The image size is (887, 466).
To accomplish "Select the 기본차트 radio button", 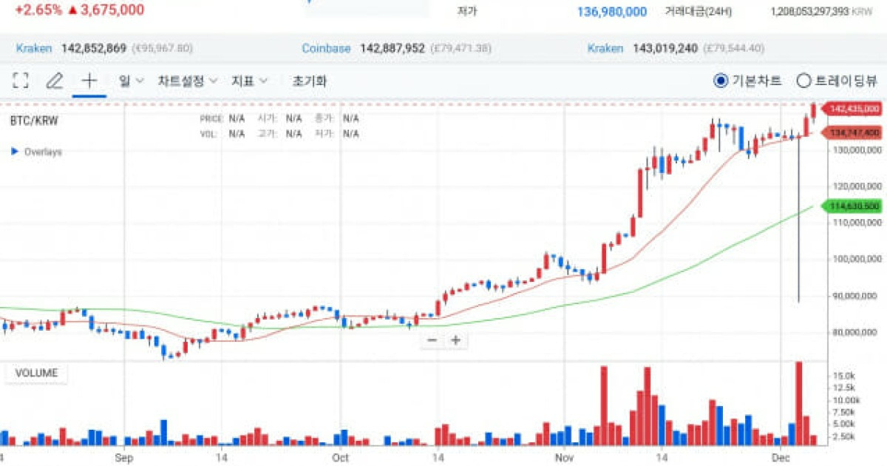I will coord(721,81).
